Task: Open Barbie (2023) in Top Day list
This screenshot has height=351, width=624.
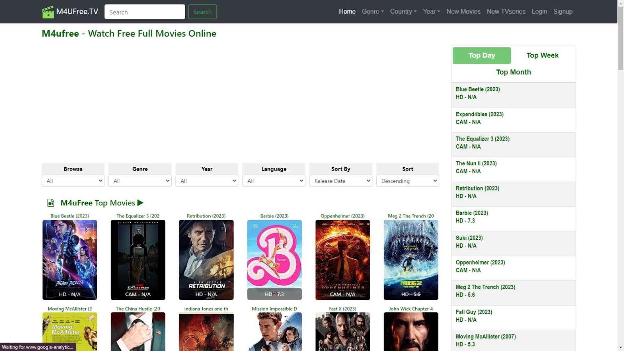Action: pos(472,213)
